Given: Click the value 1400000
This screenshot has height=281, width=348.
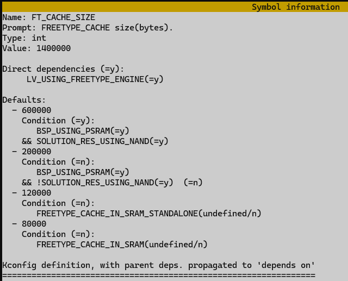Looking at the screenshot, I should point(53,48).
